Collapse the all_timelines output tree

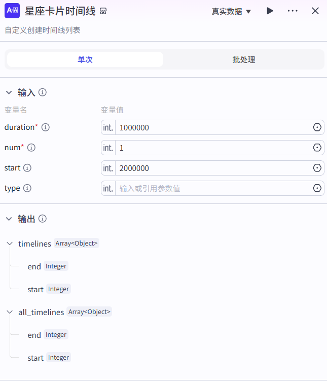(x=10, y=312)
